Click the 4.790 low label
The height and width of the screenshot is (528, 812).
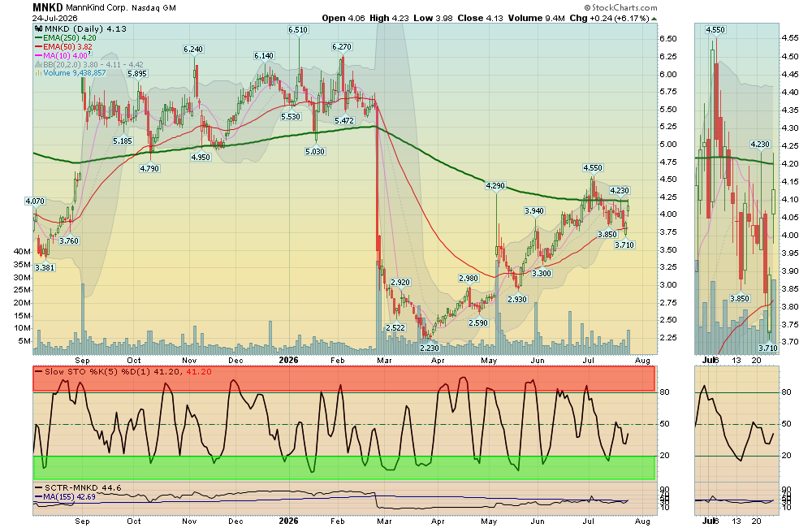(149, 168)
